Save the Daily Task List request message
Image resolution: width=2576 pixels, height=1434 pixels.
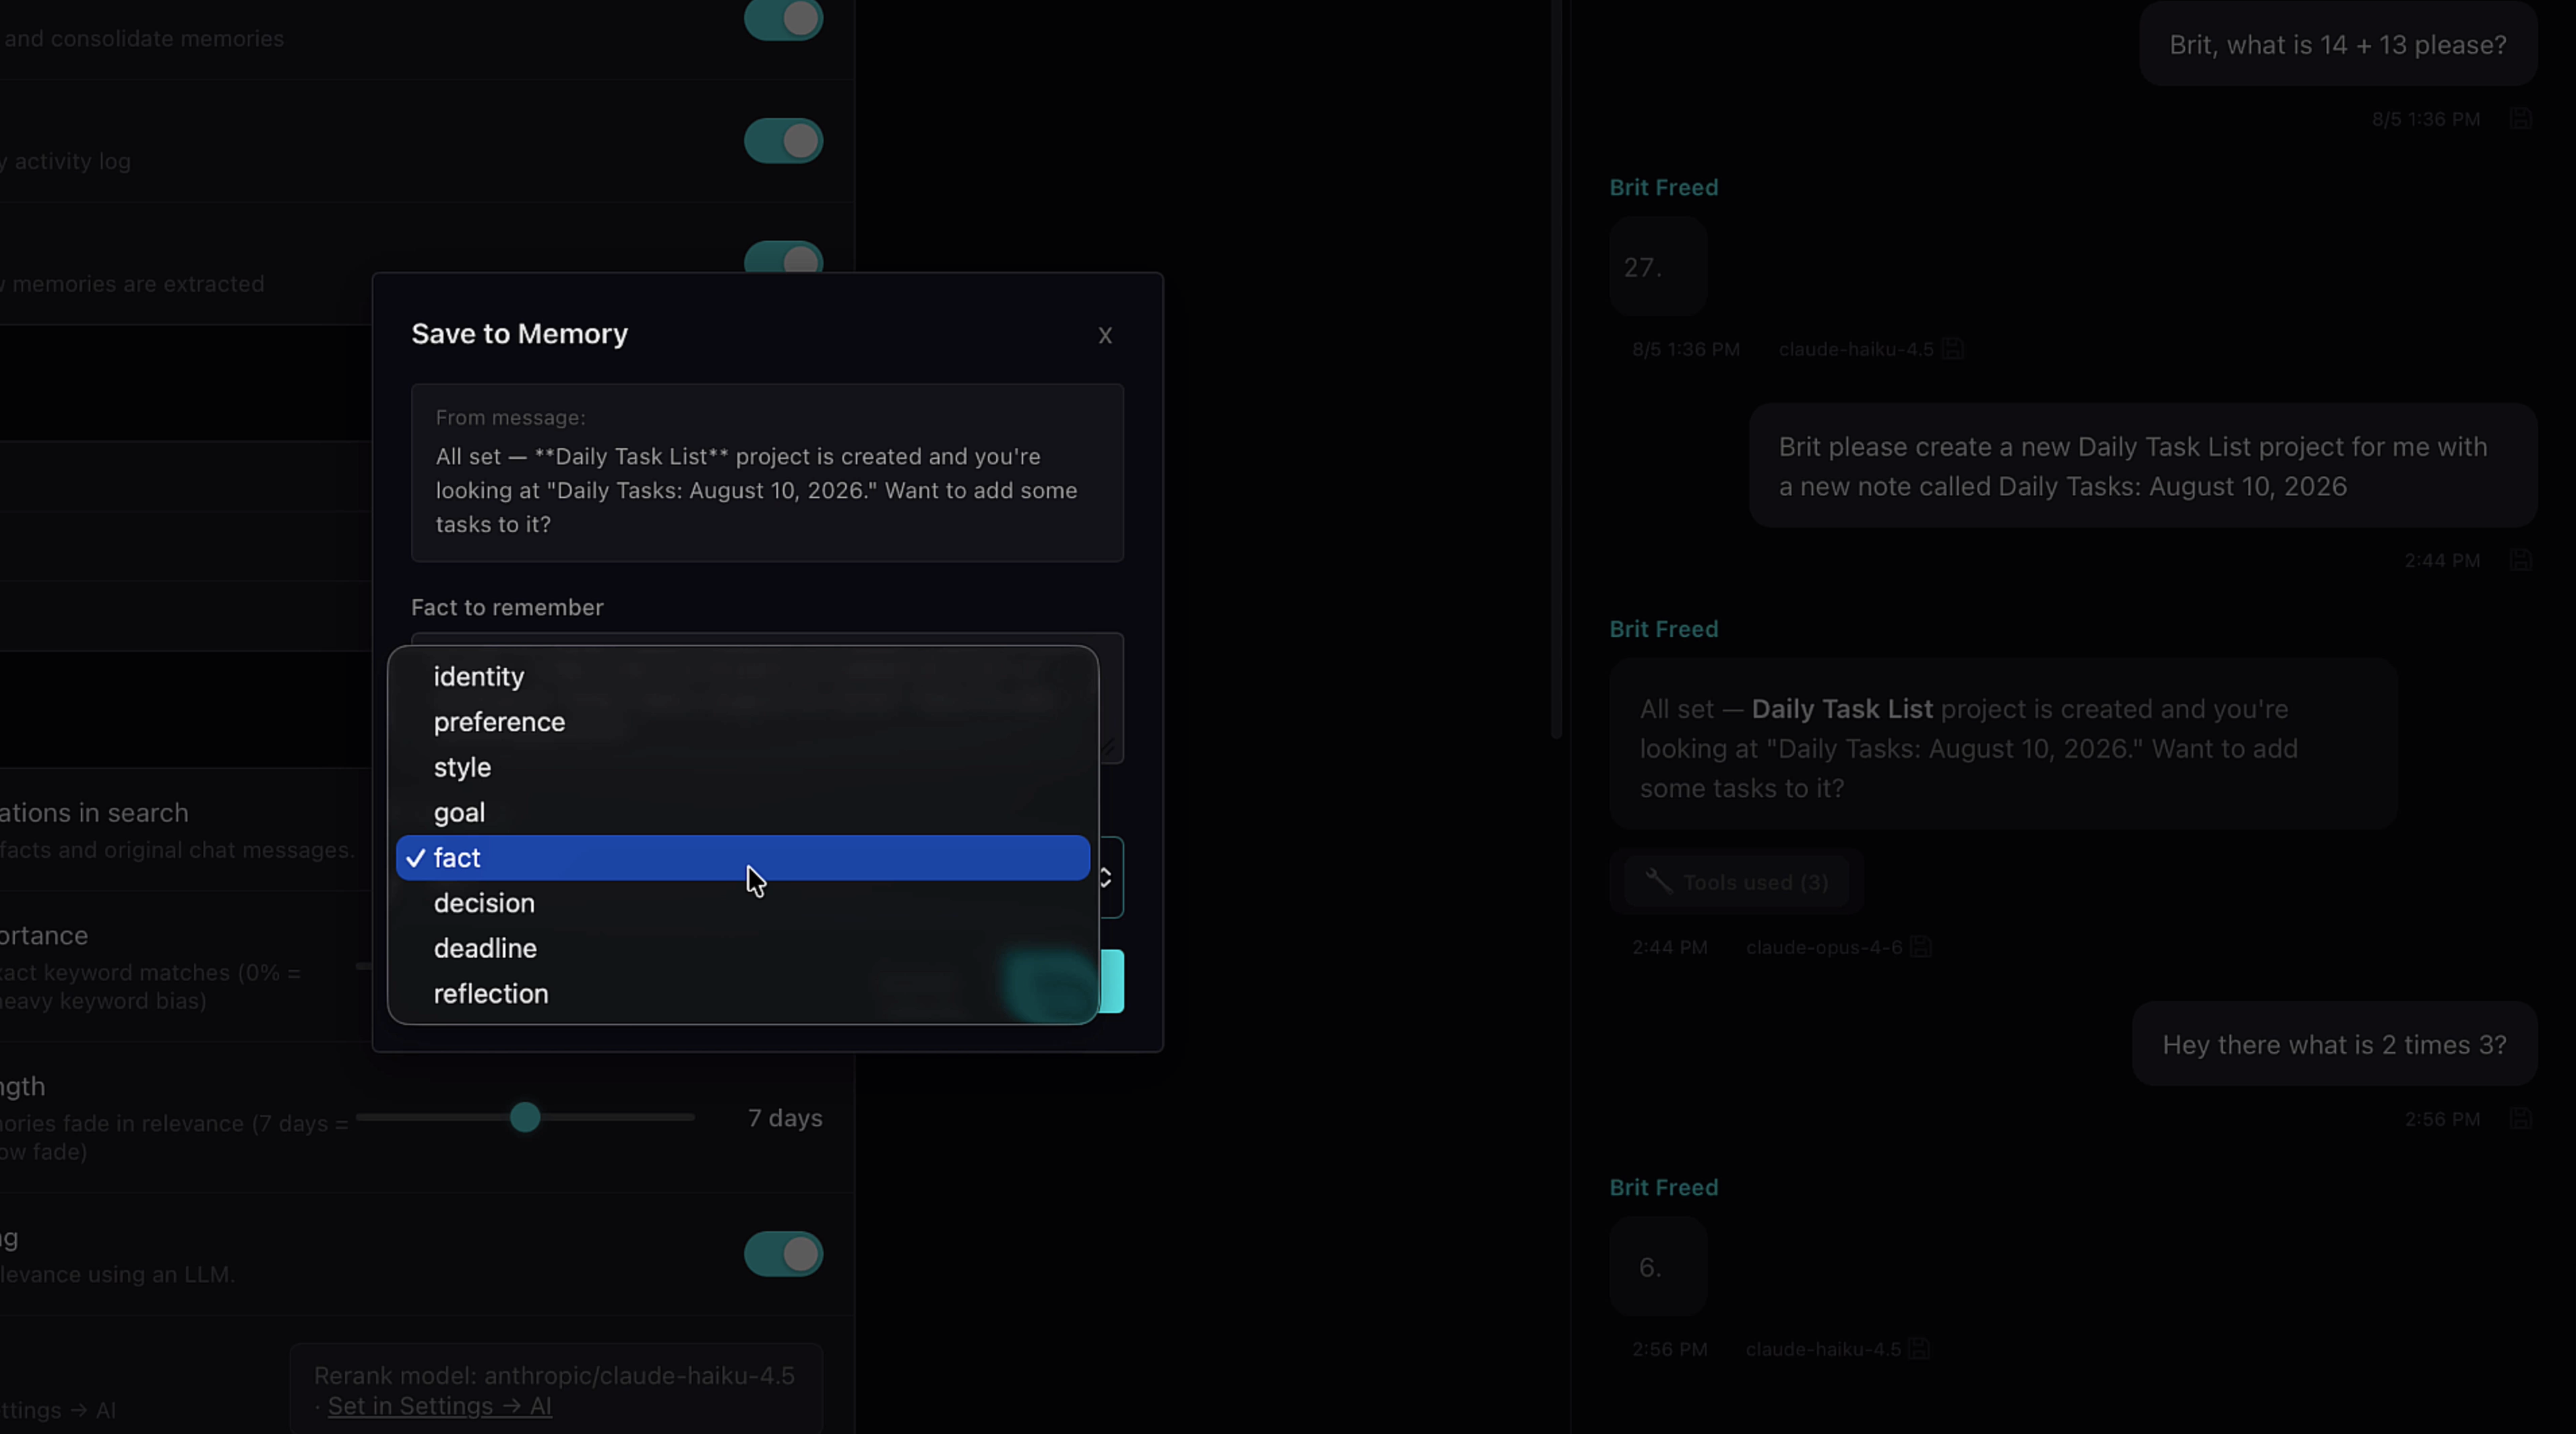pos(2520,560)
